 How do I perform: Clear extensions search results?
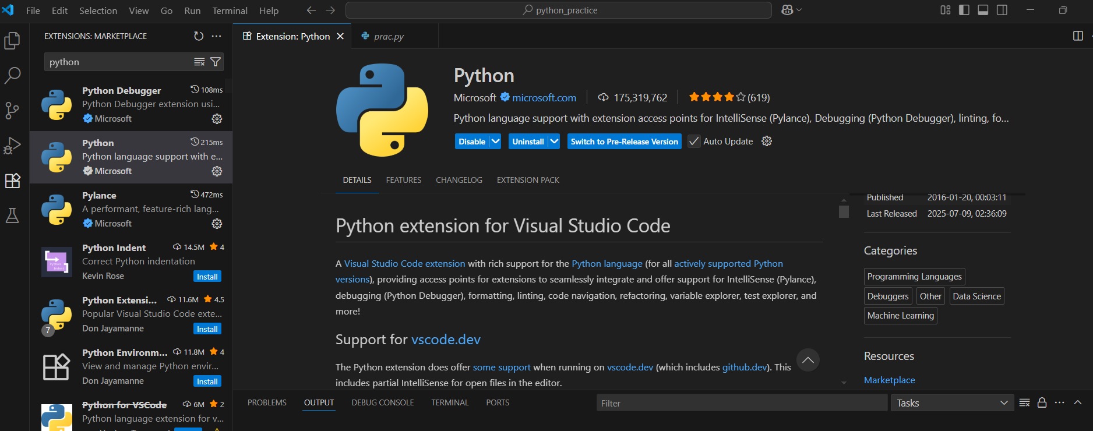tap(199, 62)
